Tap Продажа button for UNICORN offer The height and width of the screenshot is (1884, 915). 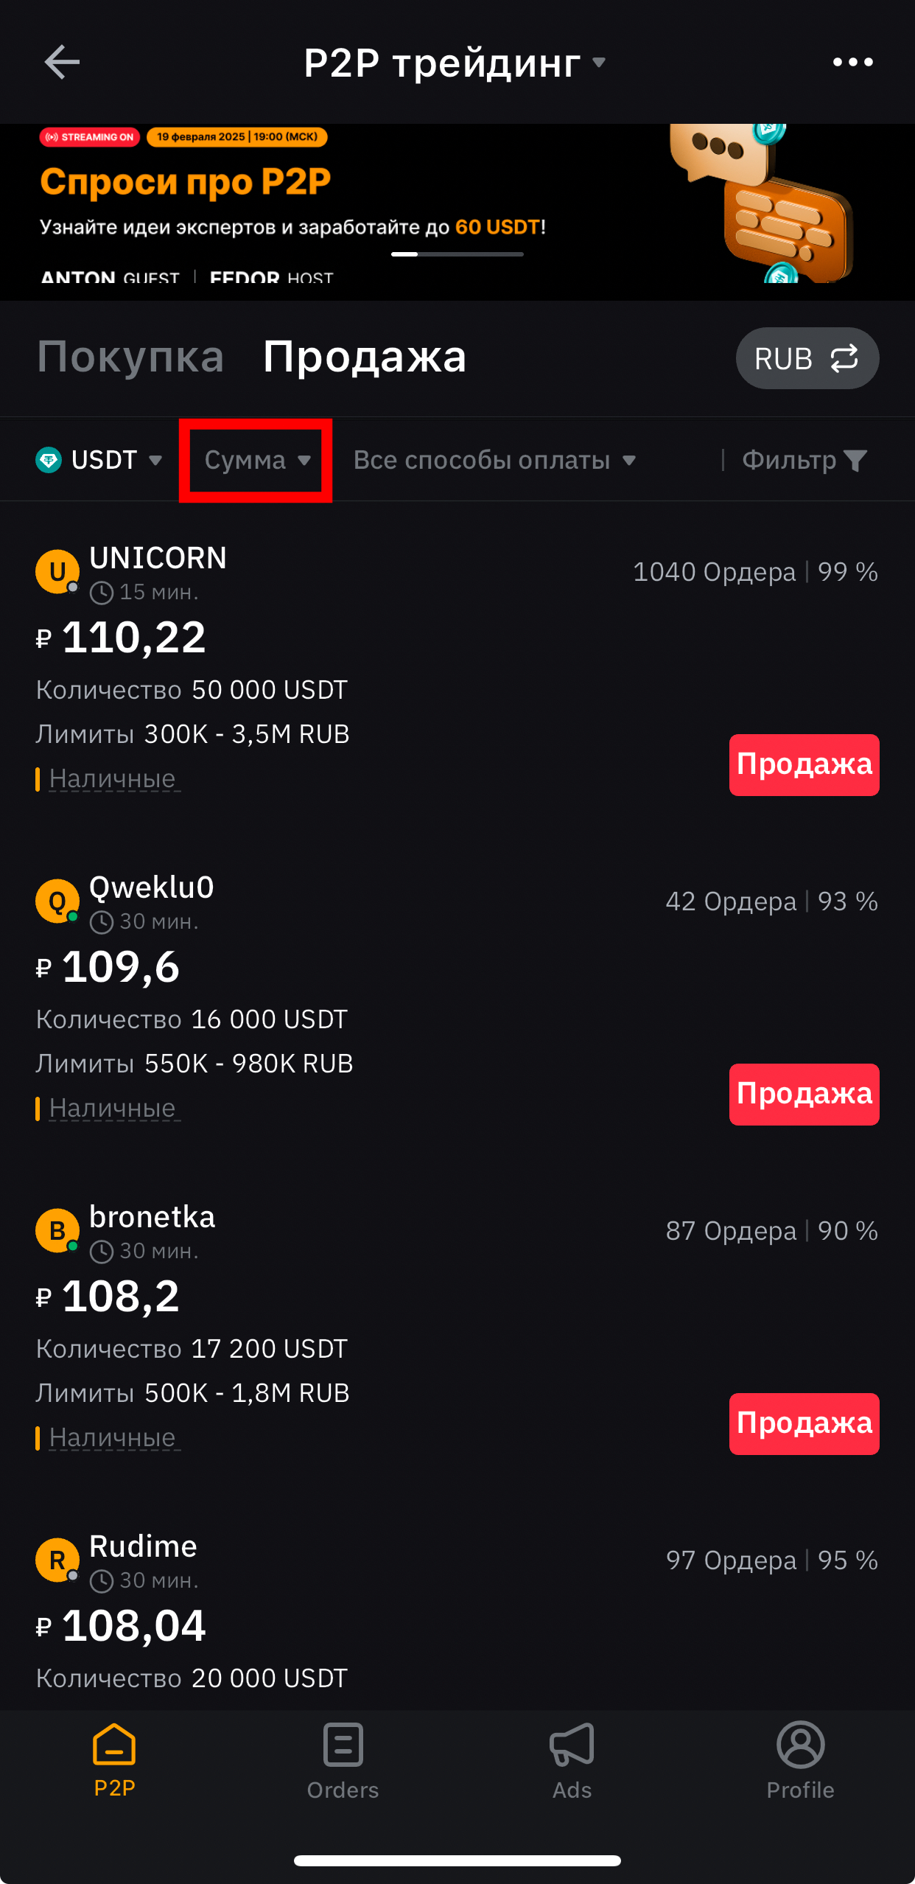[x=804, y=765]
